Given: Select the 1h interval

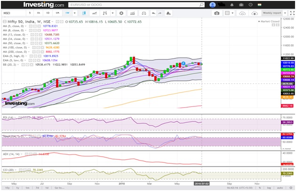Looking at the screenshot, I should coord(39,13).
